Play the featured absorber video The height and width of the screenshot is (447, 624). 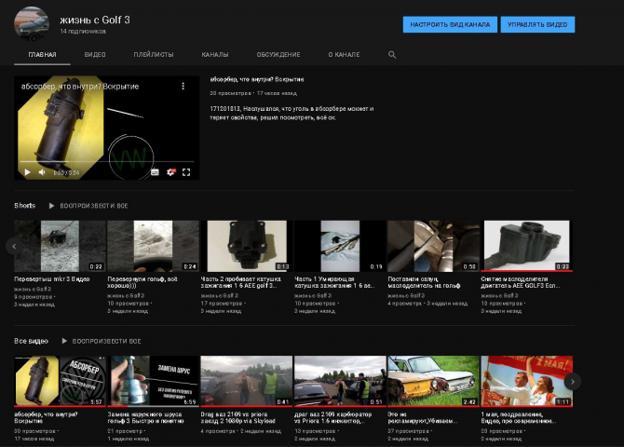click(x=27, y=172)
